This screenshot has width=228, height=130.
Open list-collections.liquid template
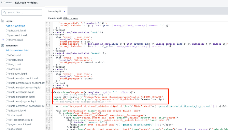(x=19, y=120)
